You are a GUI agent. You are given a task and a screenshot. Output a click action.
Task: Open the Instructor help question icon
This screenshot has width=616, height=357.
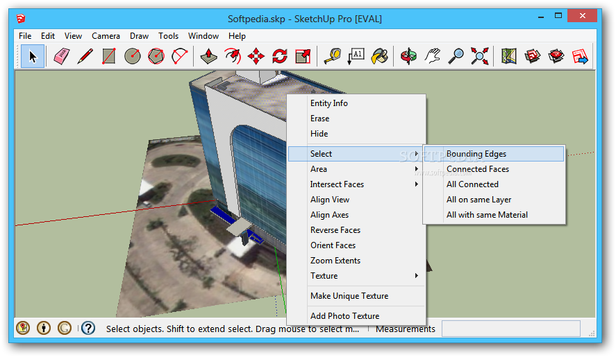pyautogui.click(x=88, y=328)
